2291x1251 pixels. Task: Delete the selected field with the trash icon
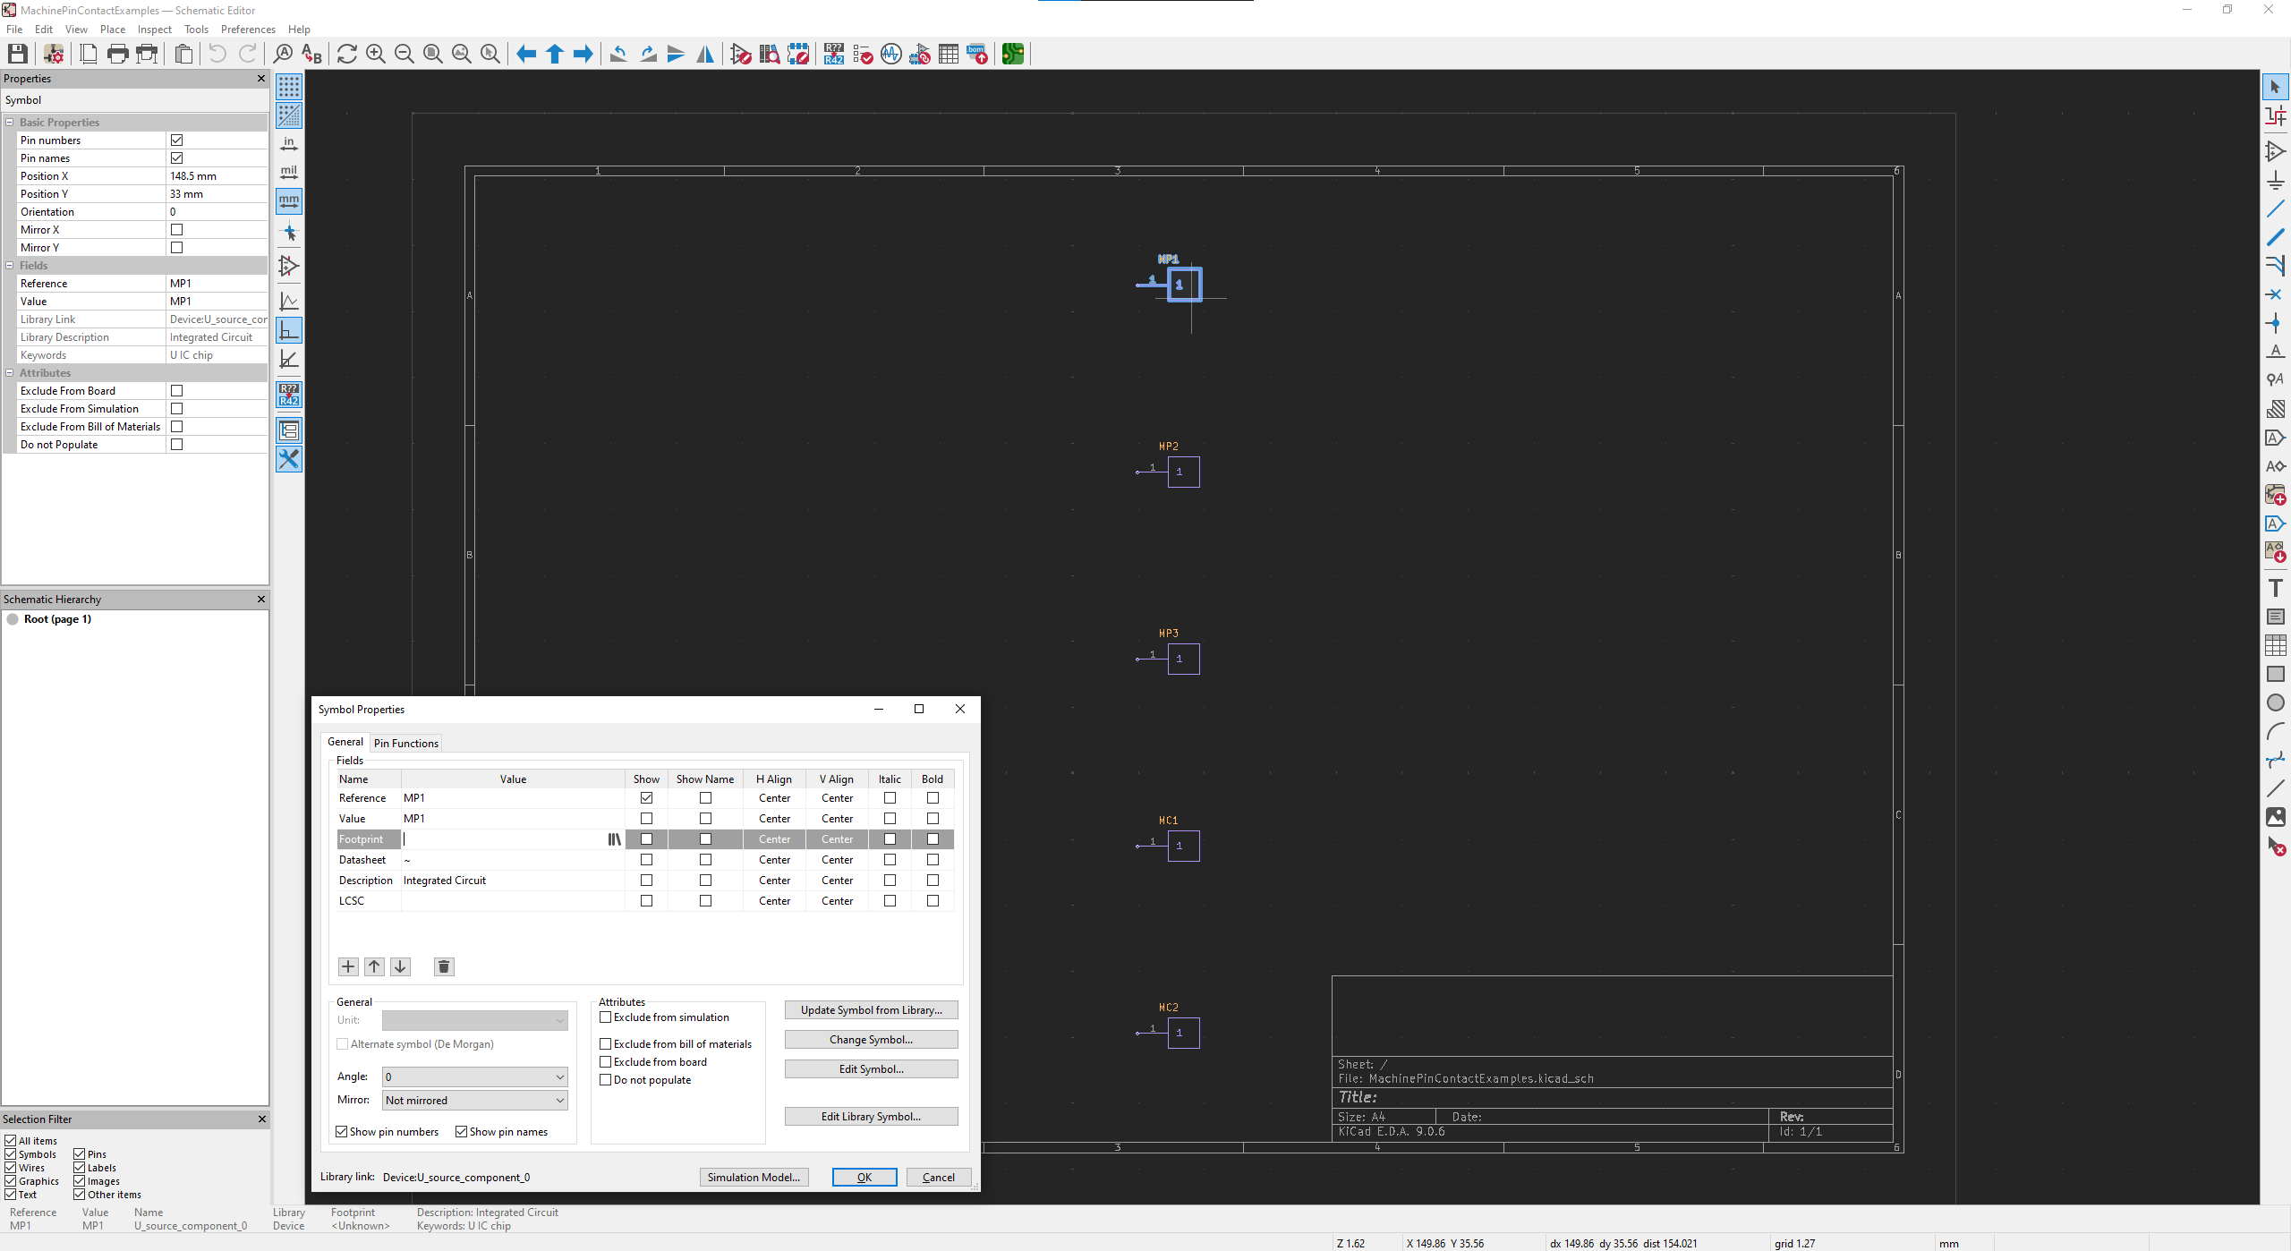pos(443,966)
